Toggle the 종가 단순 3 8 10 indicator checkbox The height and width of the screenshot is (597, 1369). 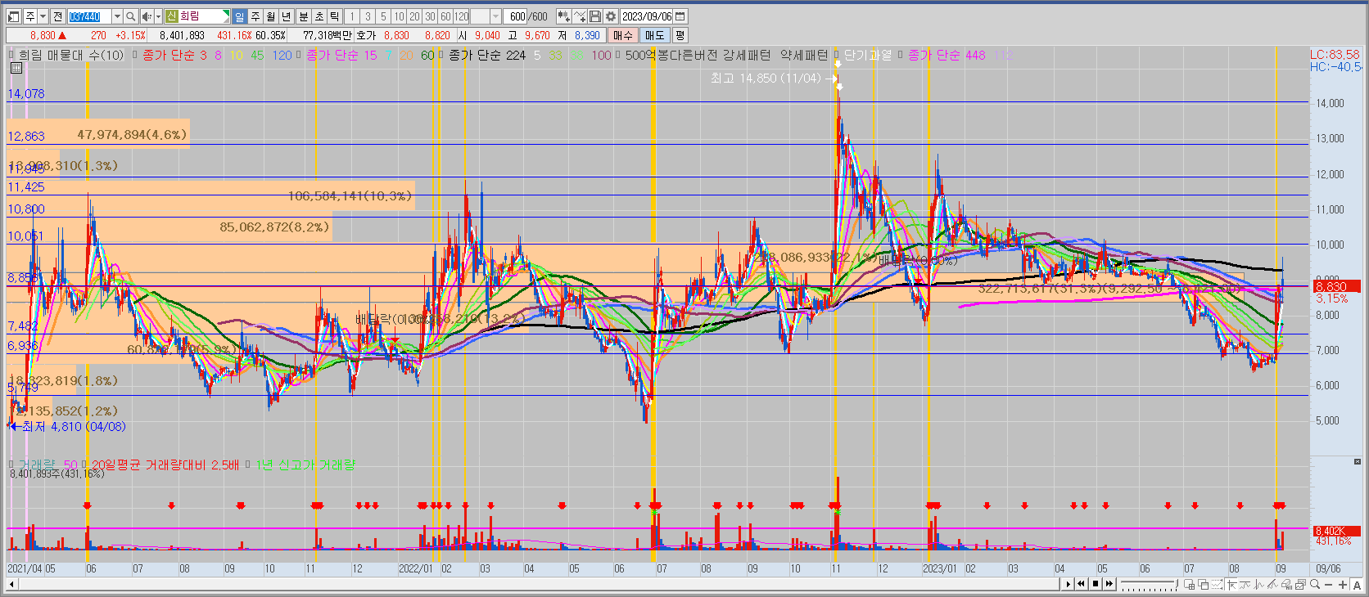click(135, 55)
